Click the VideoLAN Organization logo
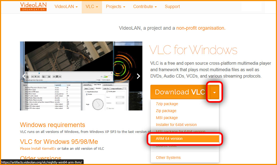Viewport: 277px width, 165px height. click(x=33, y=6)
